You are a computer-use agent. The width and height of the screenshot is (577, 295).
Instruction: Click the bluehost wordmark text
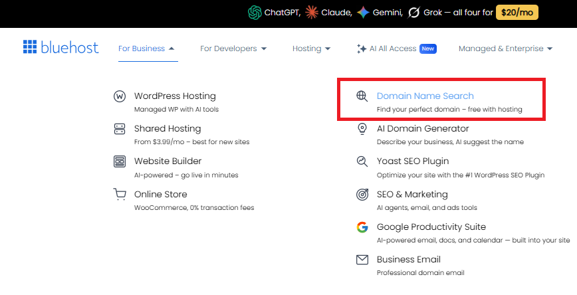coord(70,47)
